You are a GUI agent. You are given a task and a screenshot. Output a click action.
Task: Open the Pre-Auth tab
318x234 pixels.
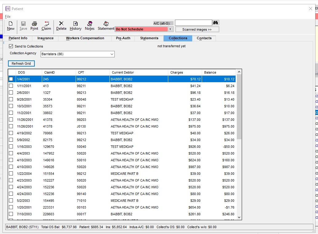click(123, 38)
